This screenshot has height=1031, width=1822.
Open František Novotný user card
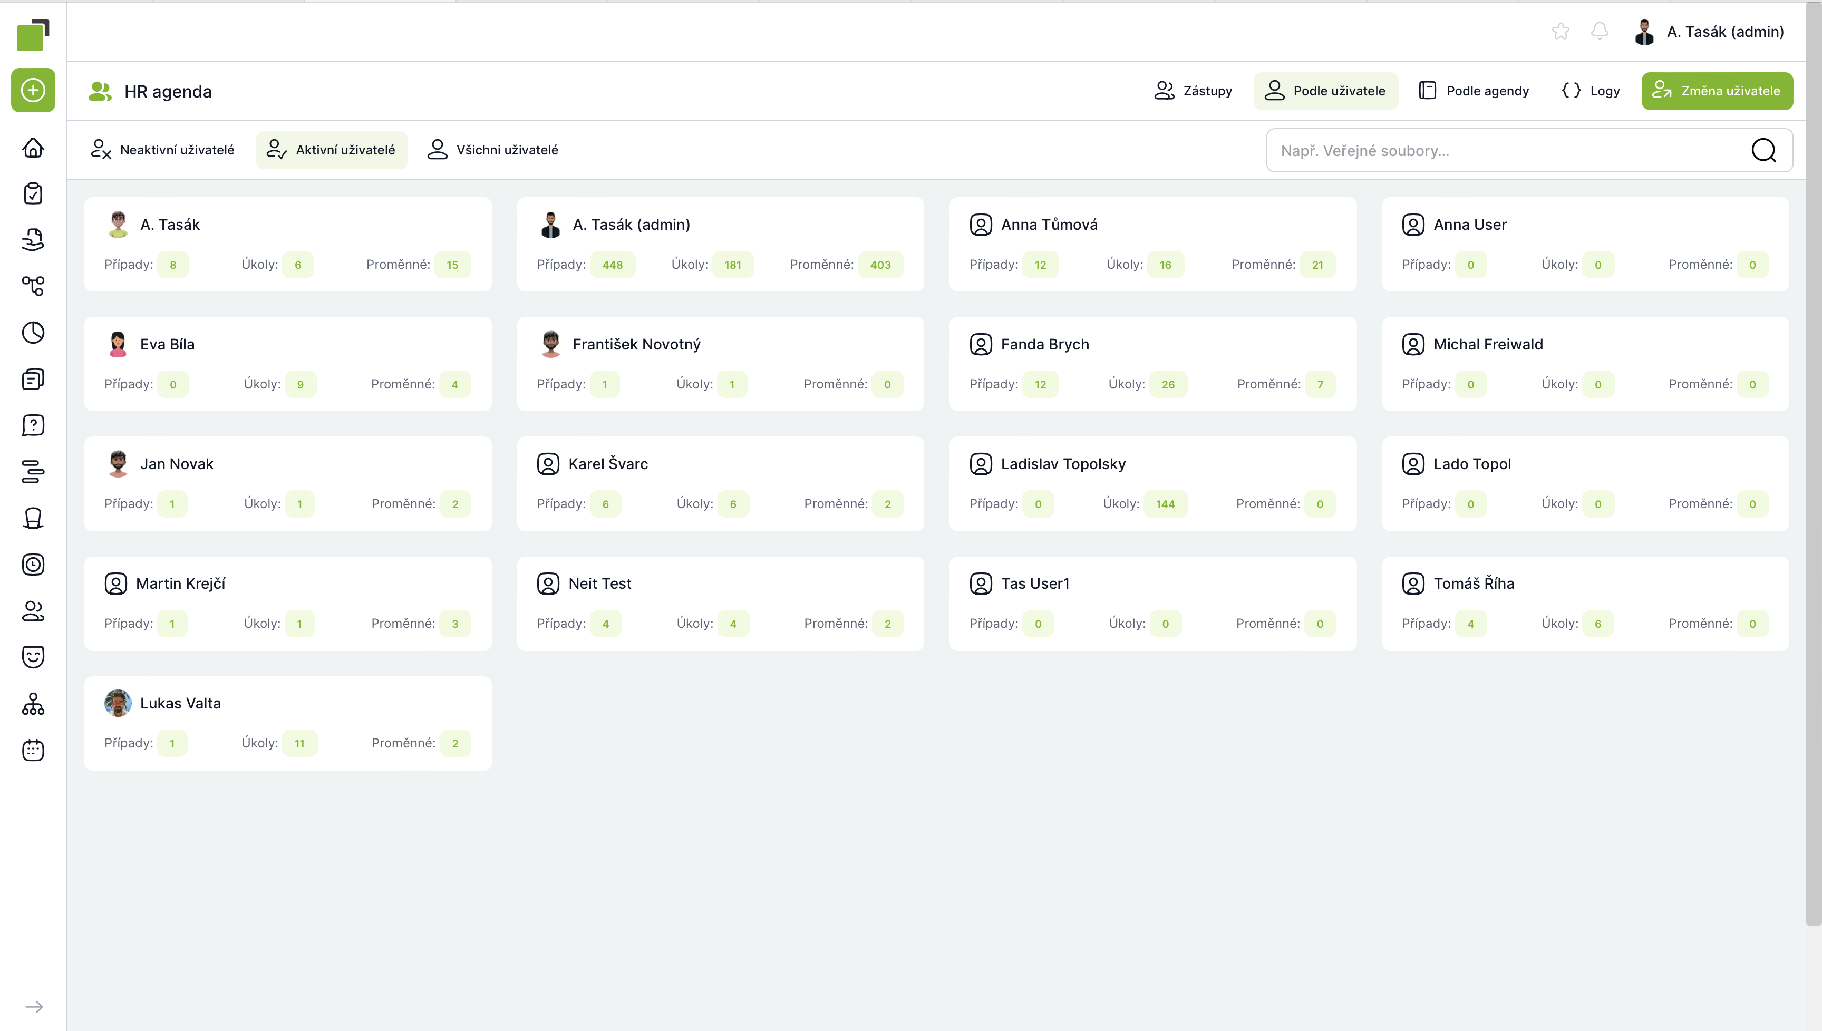tap(720, 364)
